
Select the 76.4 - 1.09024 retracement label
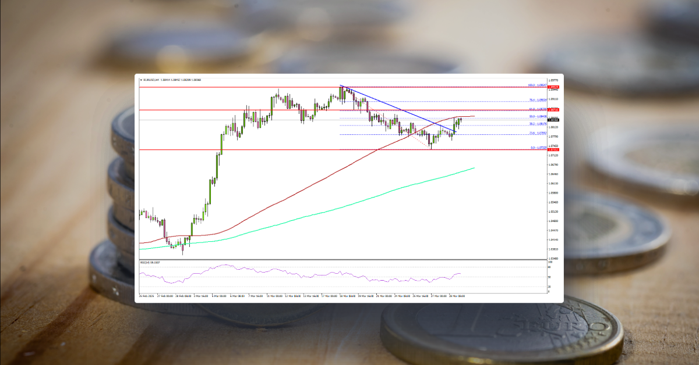tap(537, 100)
